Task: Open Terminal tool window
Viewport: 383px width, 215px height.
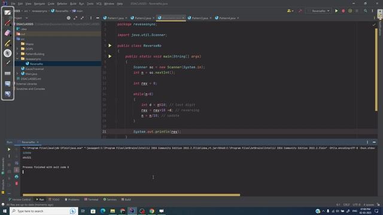Action: pyautogui.click(x=91, y=199)
